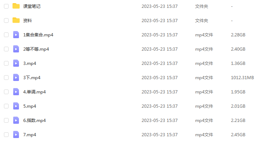Image resolution: width=257 pixels, height=143 pixels.
Task: Check the box beside 7.mp4
Action: click(x=6, y=134)
